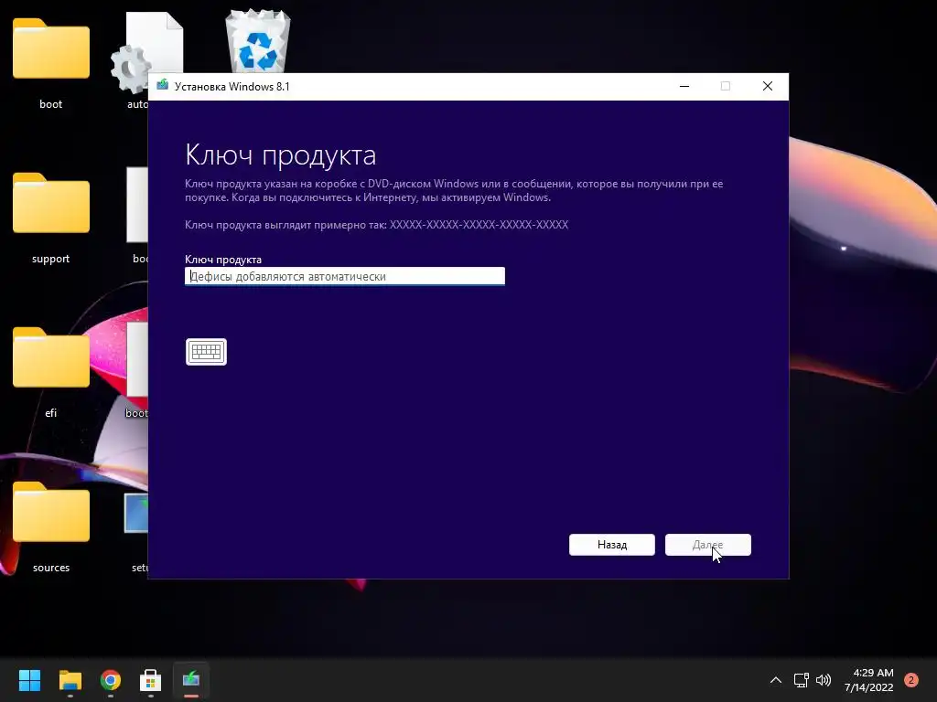Close the Установка Windows 8.1 window

[x=768, y=86]
